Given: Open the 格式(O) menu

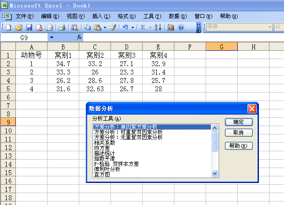Looking at the screenshot, I should point(127,16).
